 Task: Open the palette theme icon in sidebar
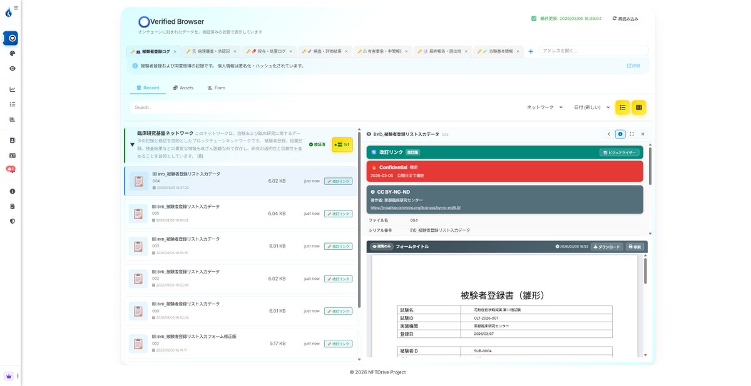point(12,54)
